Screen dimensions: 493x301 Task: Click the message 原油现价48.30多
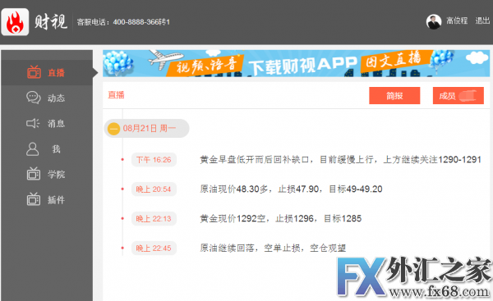291,189
